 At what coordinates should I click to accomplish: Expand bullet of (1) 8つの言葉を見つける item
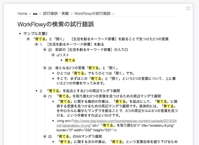(x=45, y=96)
